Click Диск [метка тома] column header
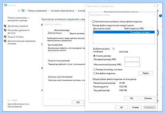 tap(102, 29)
